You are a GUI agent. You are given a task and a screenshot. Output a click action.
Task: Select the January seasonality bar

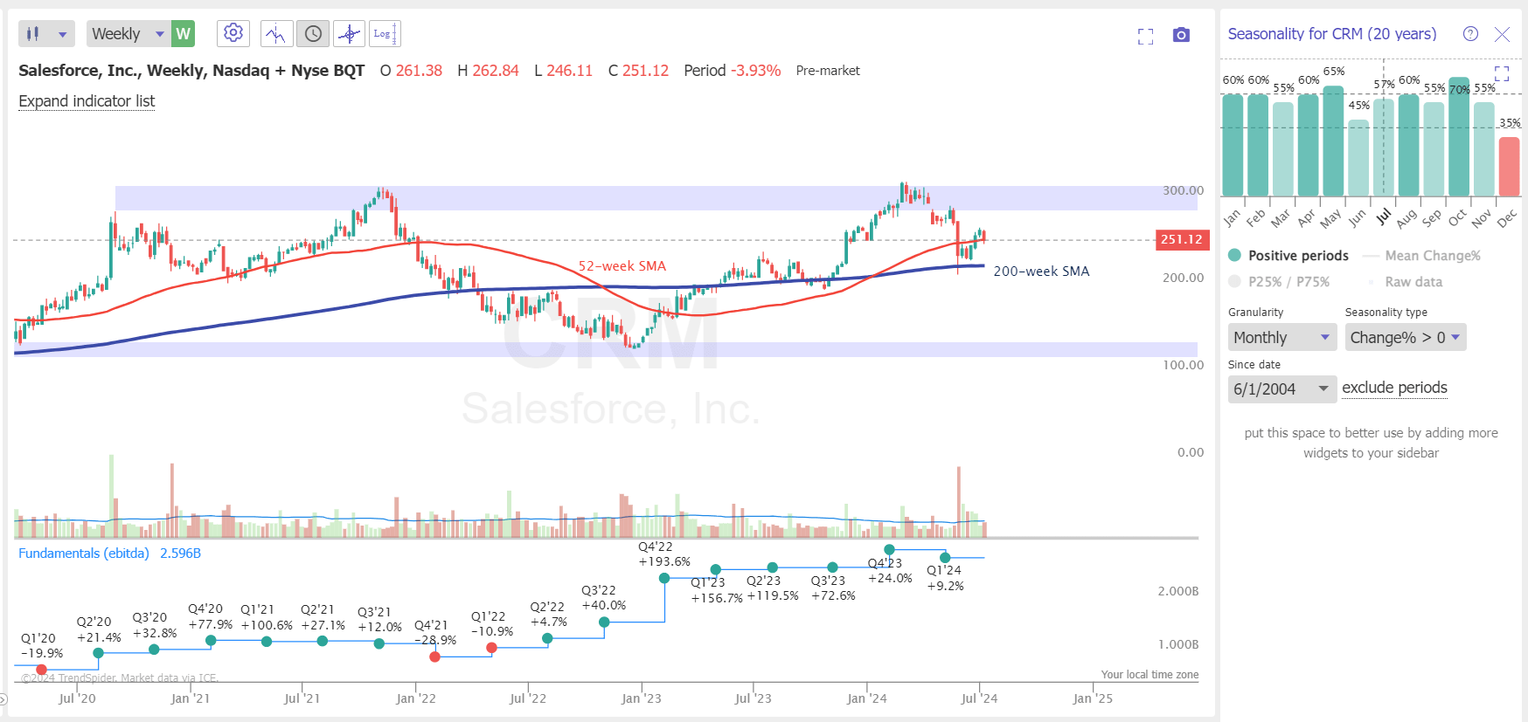pyautogui.click(x=1233, y=145)
